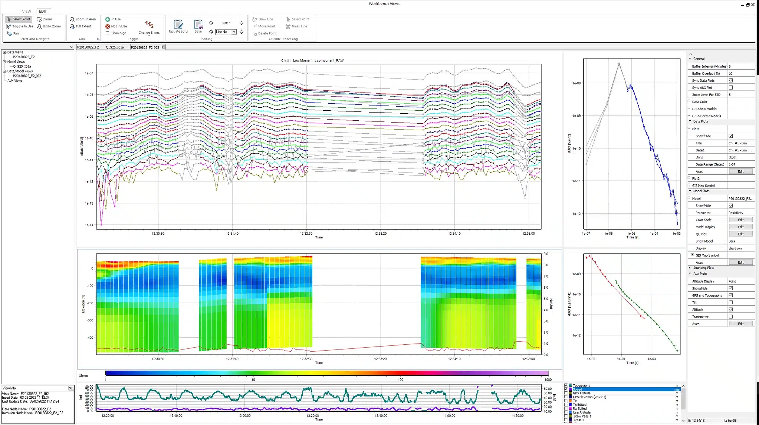Expand the Plot2 property group
This screenshot has height=425, width=759.
pos(689,178)
